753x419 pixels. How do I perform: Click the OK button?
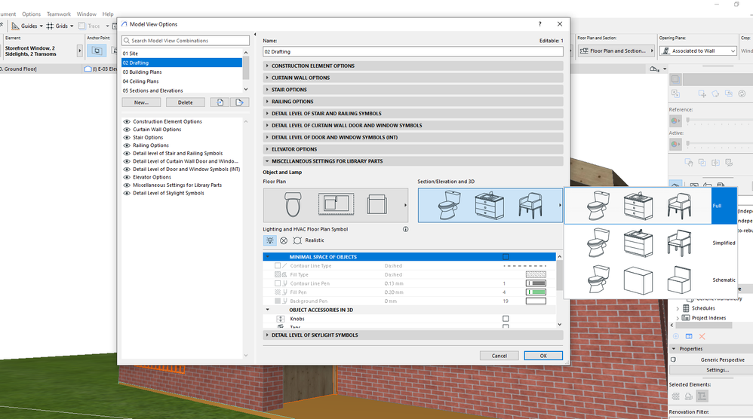(x=543, y=356)
